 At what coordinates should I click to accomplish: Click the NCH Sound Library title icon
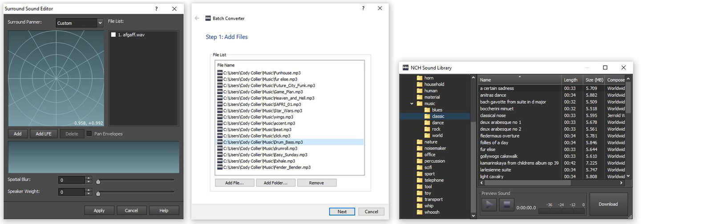[405, 68]
